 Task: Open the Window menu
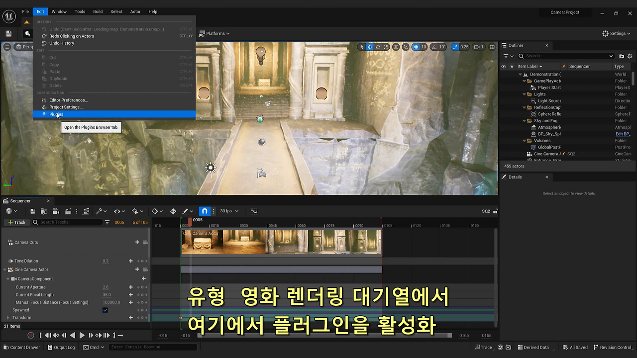click(59, 11)
